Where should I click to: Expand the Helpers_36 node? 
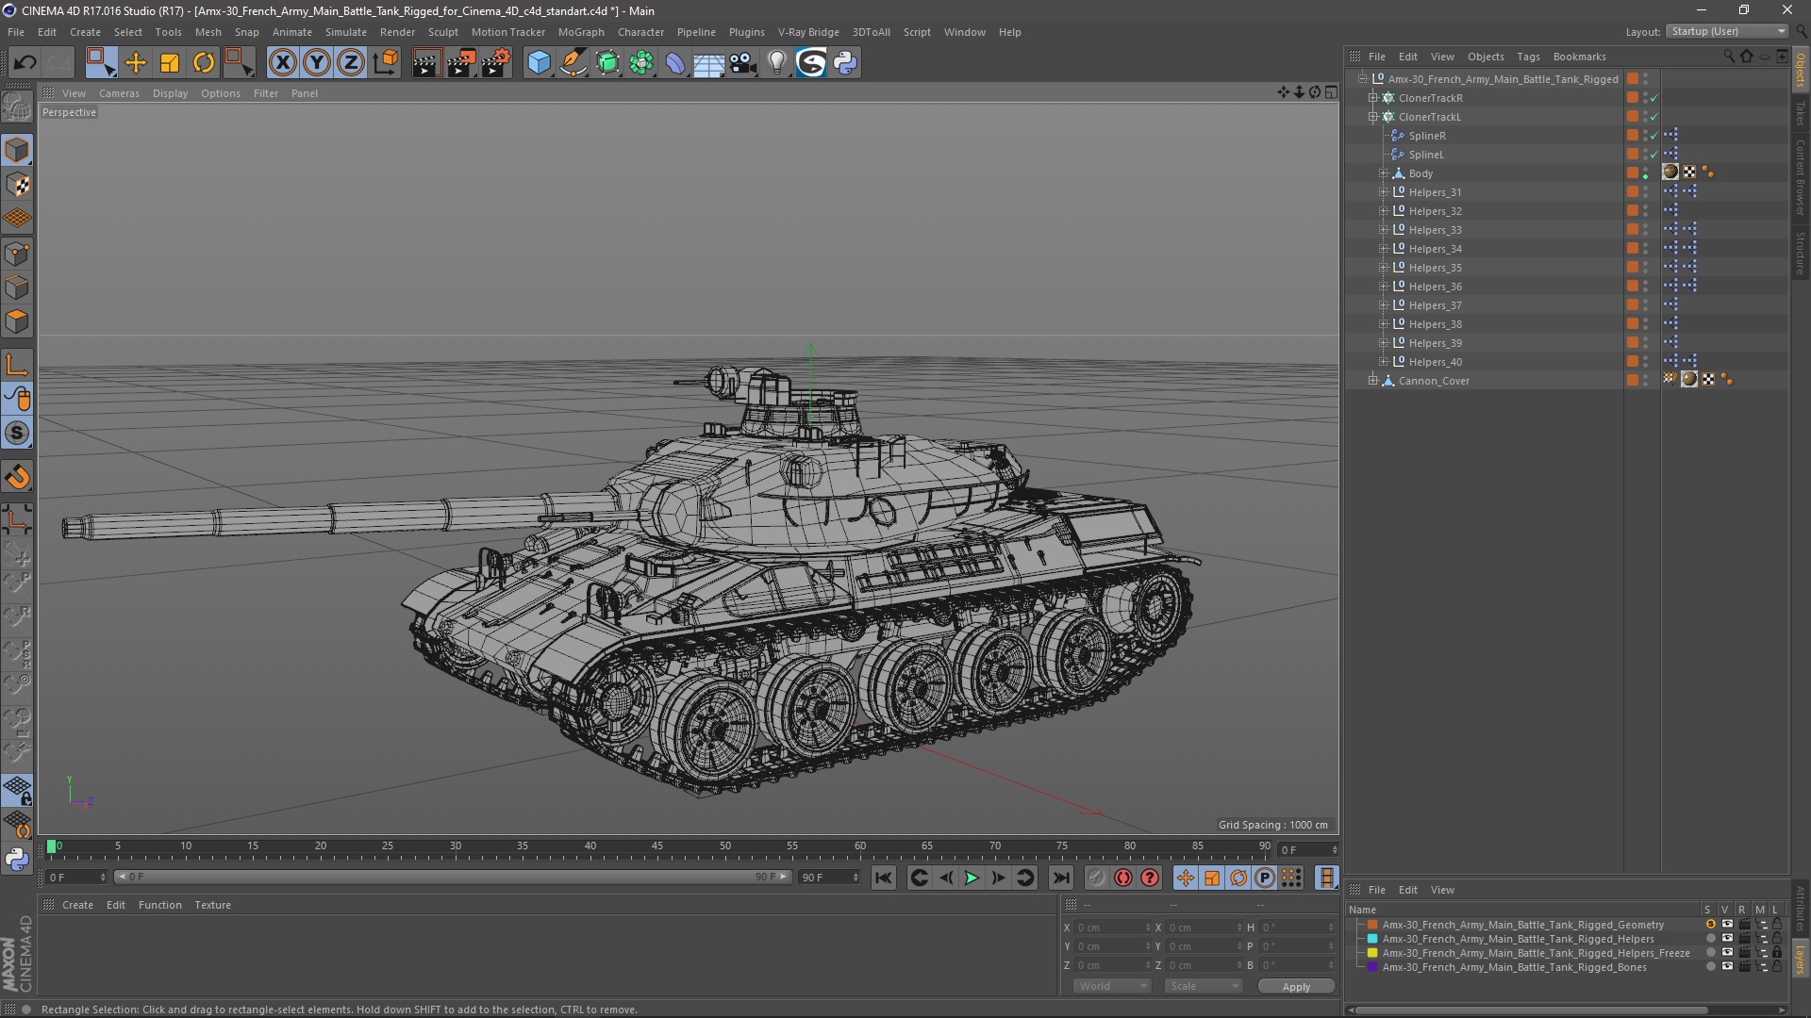1384,287
